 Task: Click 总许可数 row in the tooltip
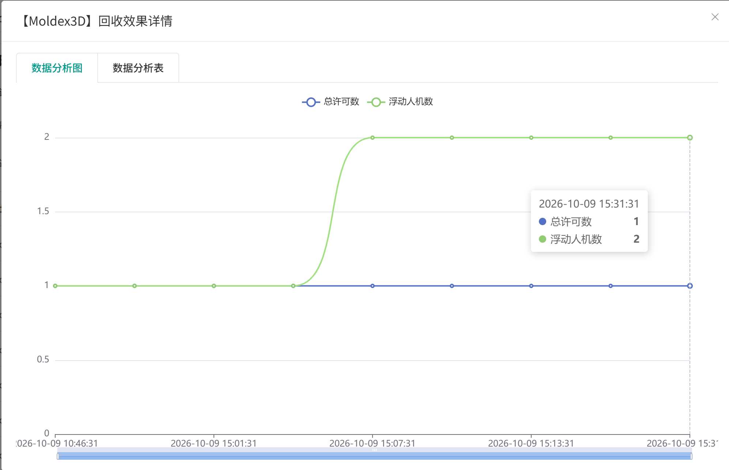tap(589, 221)
